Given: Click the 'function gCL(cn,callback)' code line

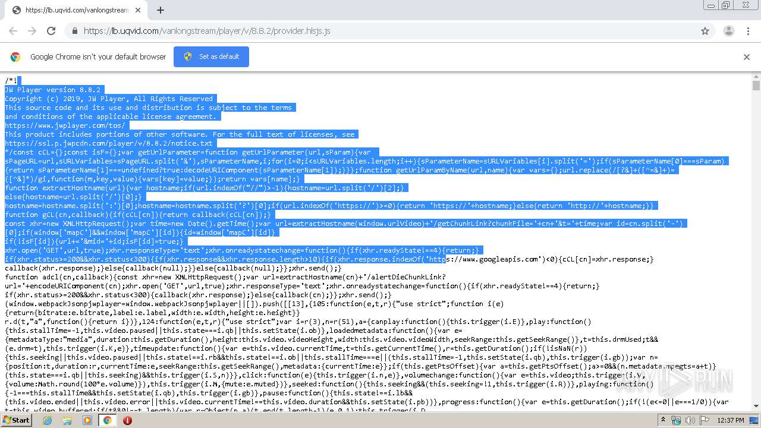Looking at the screenshot, I should coord(138,215).
